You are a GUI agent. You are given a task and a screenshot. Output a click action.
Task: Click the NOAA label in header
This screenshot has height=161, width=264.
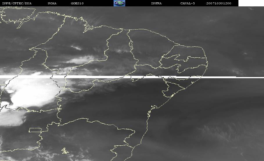pos(52,3)
